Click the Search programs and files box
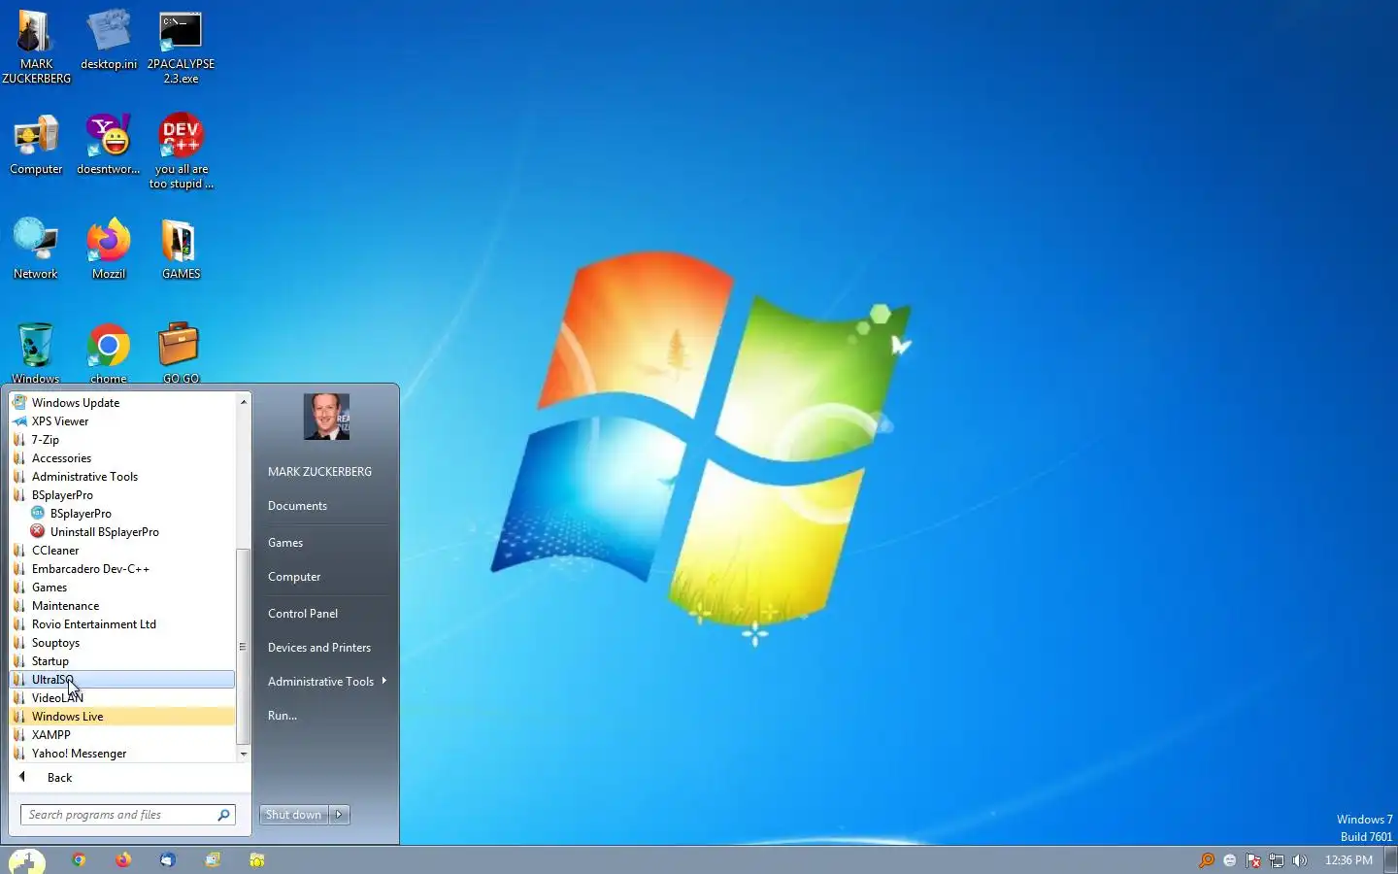 click(x=128, y=815)
